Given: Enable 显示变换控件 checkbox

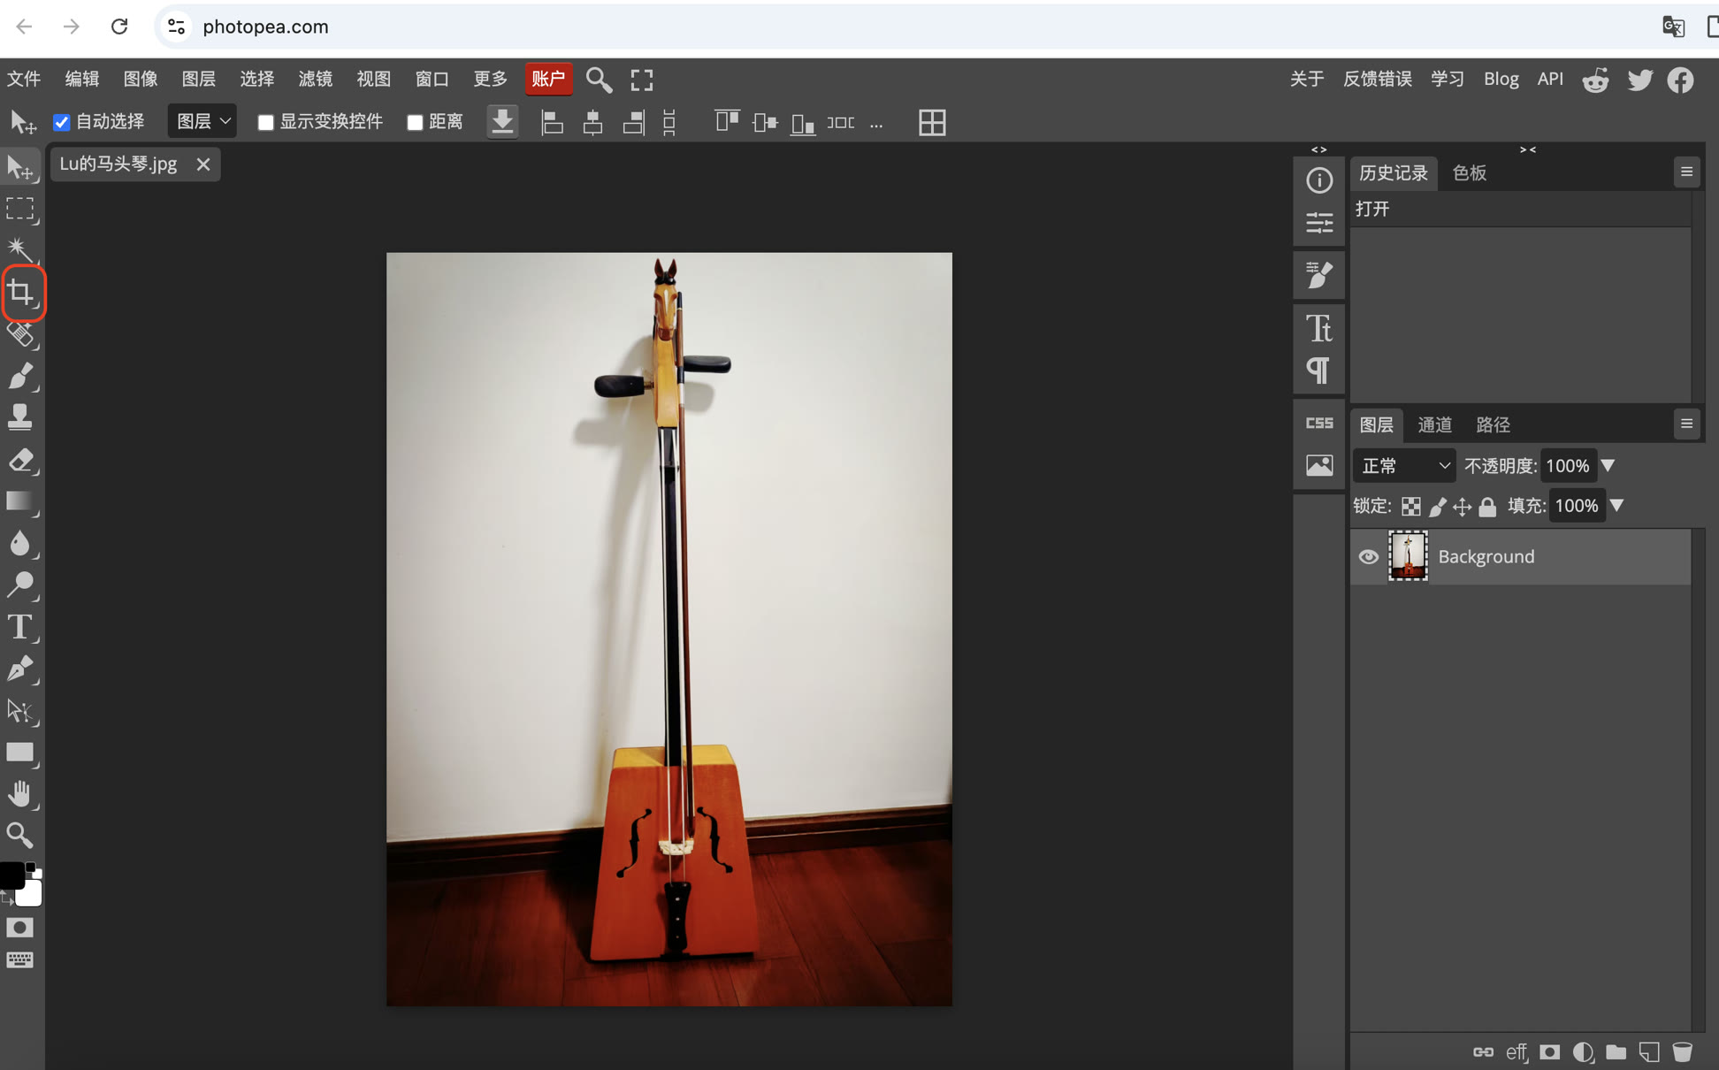Looking at the screenshot, I should point(266,122).
